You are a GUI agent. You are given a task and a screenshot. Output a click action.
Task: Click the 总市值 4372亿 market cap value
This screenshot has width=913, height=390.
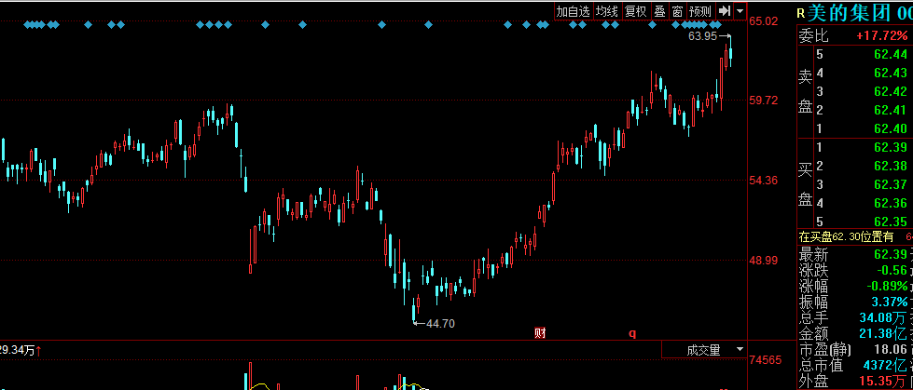point(884,366)
